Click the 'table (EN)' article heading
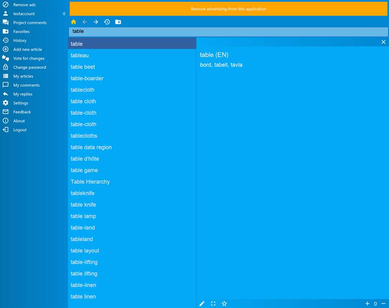389x308 pixels. click(214, 55)
